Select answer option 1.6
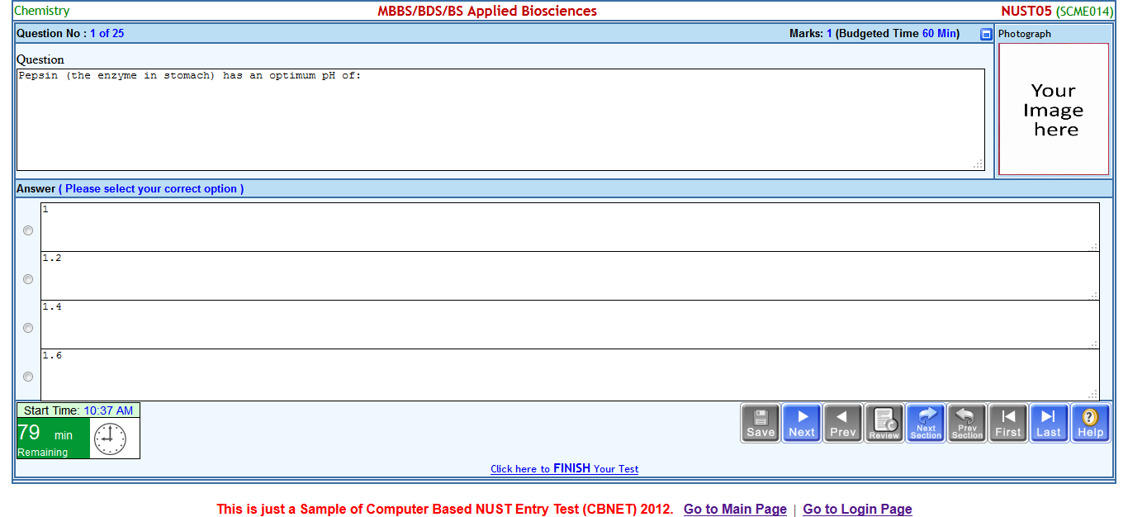The height and width of the screenshot is (517, 1128). [x=27, y=377]
